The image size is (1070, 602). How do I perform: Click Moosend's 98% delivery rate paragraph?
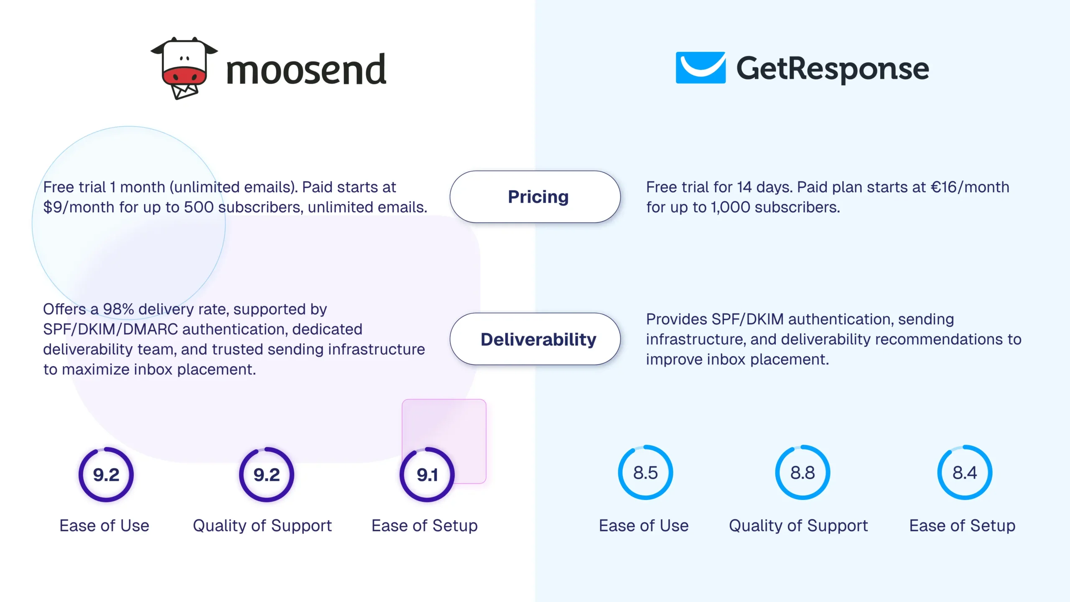point(234,339)
